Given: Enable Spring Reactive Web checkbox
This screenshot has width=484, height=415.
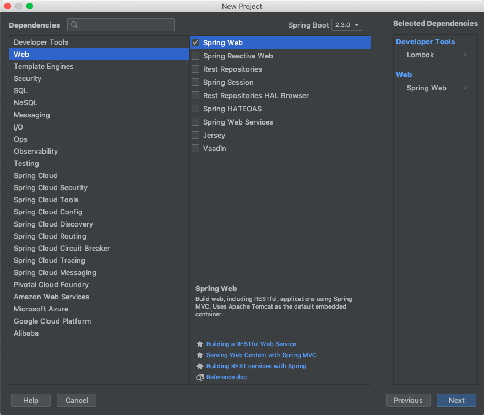Looking at the screenshot, I should coord(195,56).
